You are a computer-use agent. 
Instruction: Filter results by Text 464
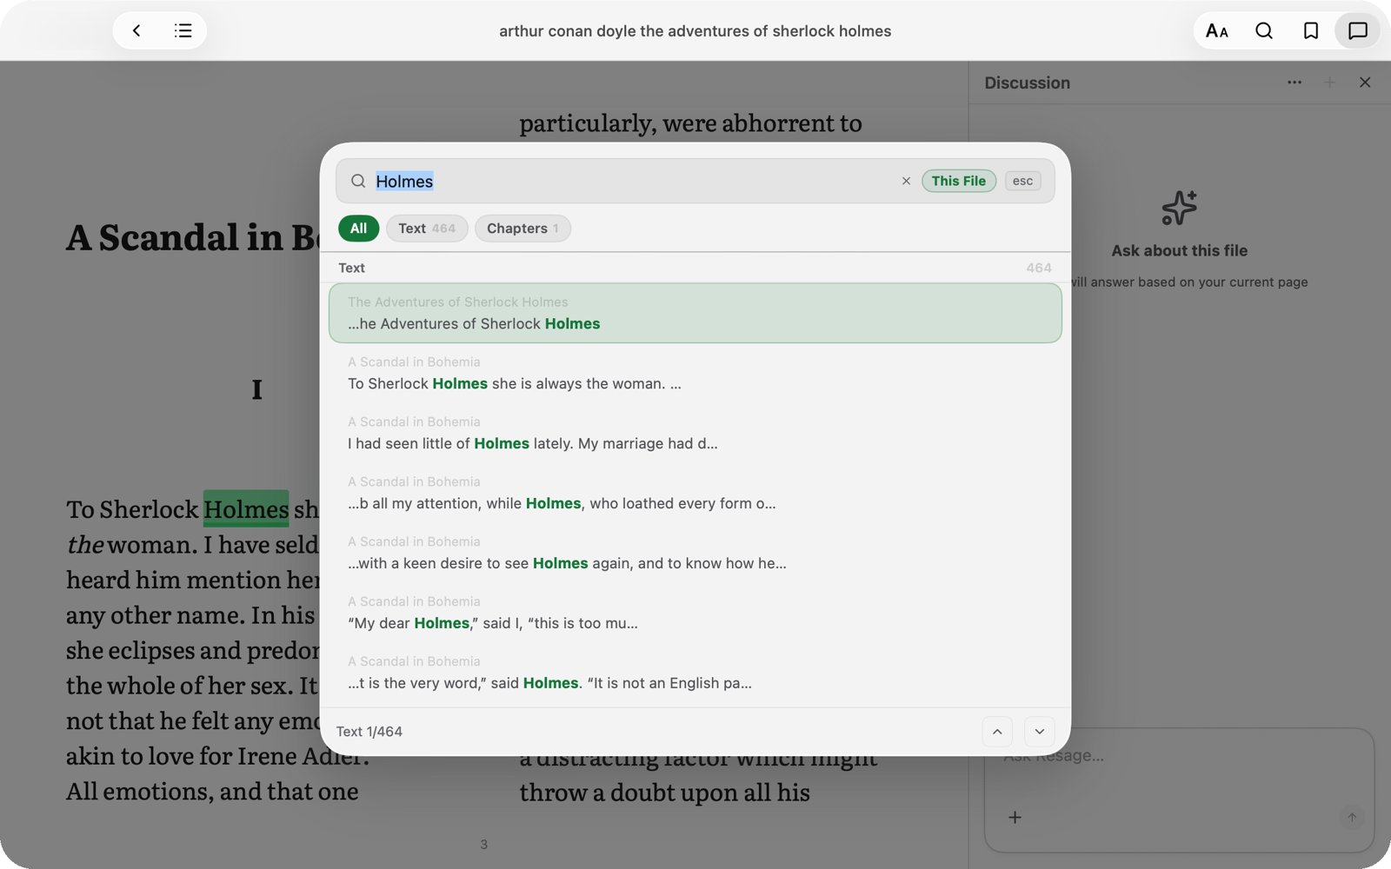point(427,228)
